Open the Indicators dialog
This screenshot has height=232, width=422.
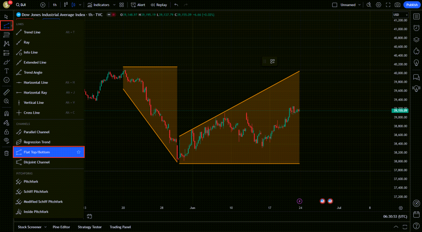pyautogui.click(x=98, y=5)
